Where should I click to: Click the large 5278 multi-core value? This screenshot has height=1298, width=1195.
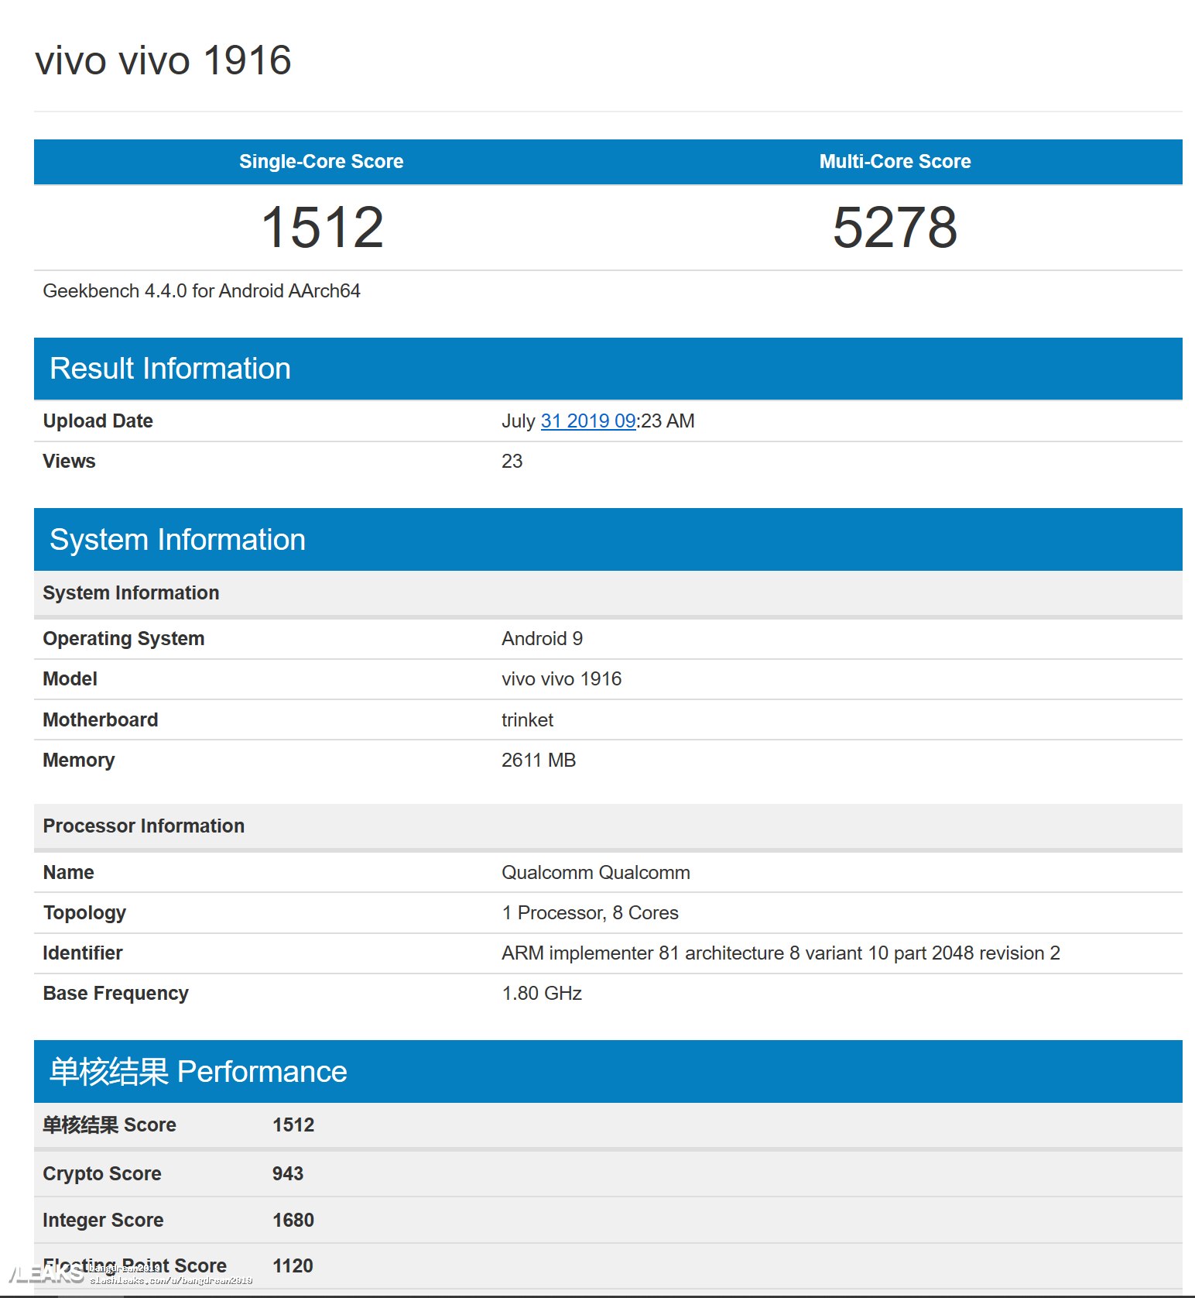[895, 228]
